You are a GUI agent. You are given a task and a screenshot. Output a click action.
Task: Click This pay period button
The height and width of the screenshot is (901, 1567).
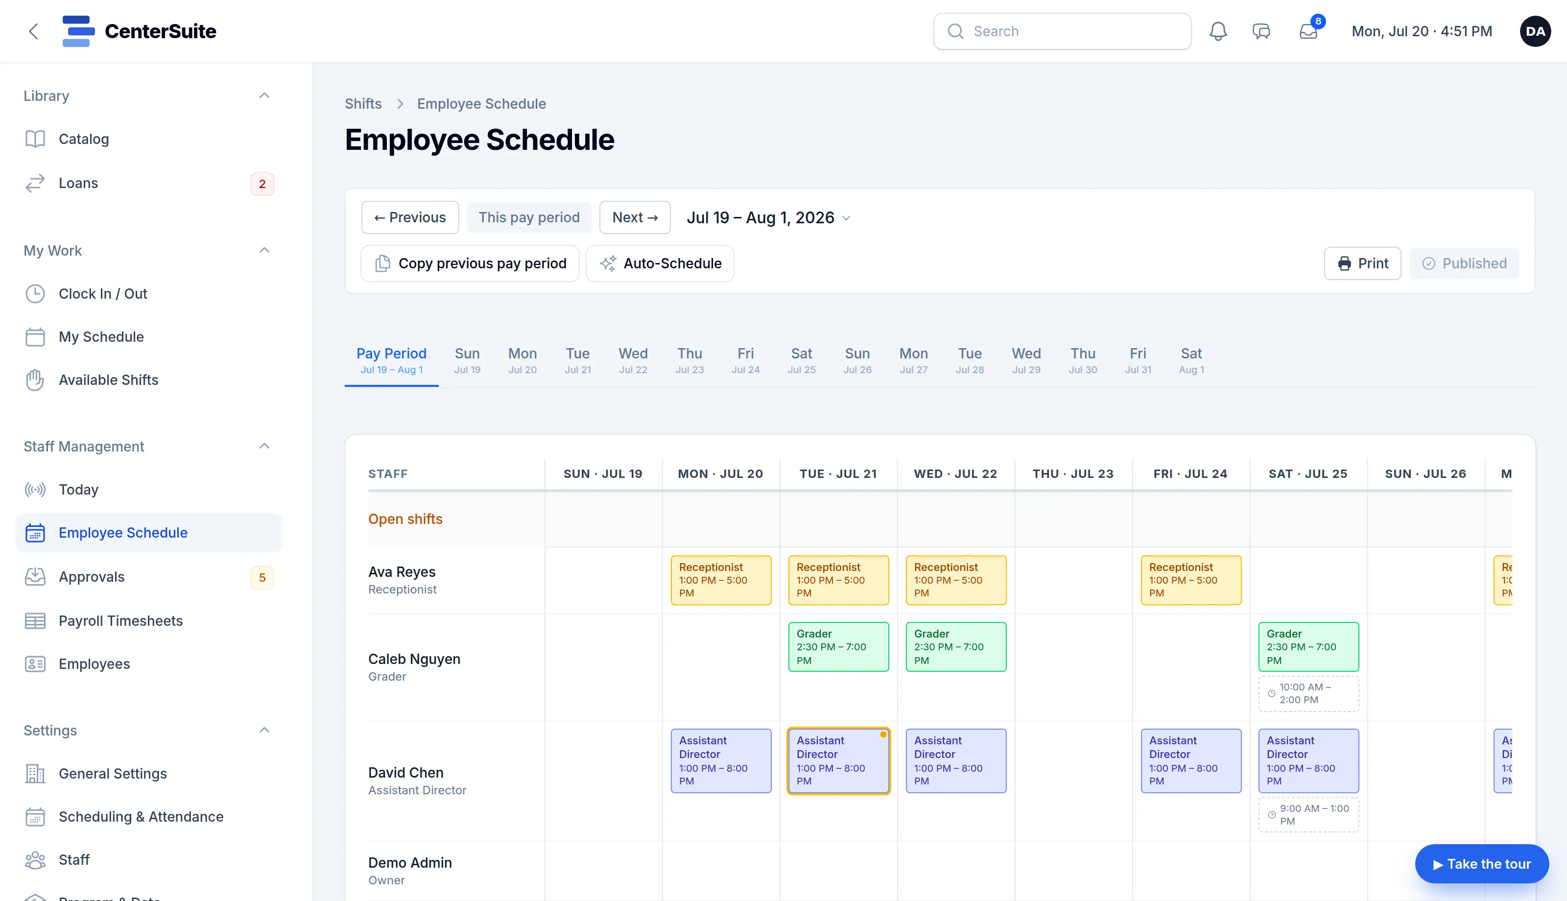529,217
